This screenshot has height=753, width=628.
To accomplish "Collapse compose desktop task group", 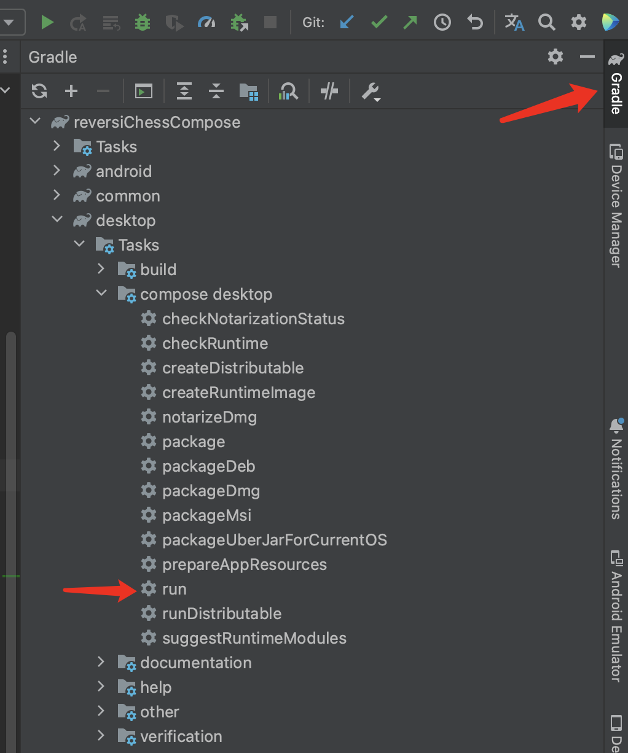I will coord(101,294).
